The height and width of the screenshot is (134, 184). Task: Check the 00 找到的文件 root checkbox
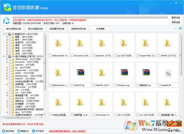(7, 34)
